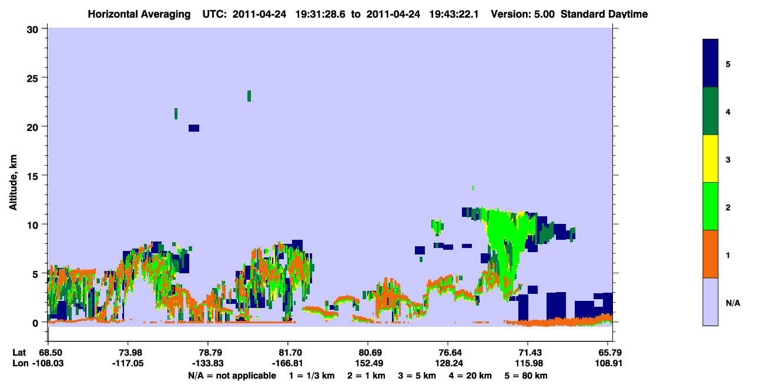The image size is (764, 392).
Task: Click the y-axis tick label '5'
Action: [36, 273]
